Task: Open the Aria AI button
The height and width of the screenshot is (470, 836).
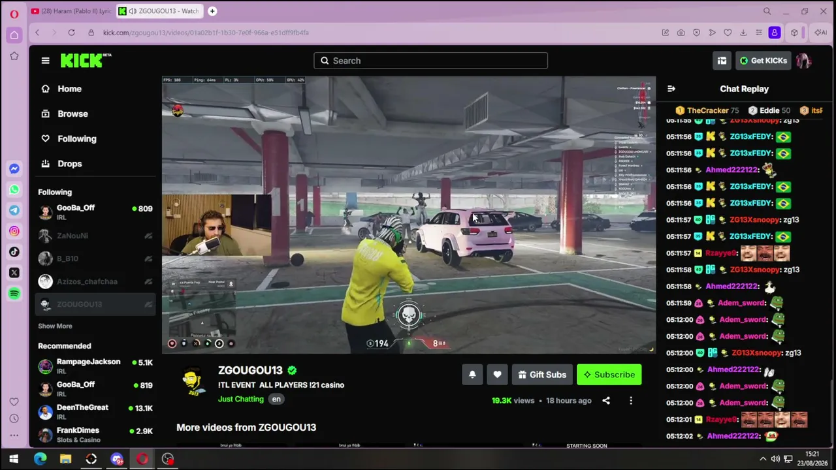Action: 820,33
